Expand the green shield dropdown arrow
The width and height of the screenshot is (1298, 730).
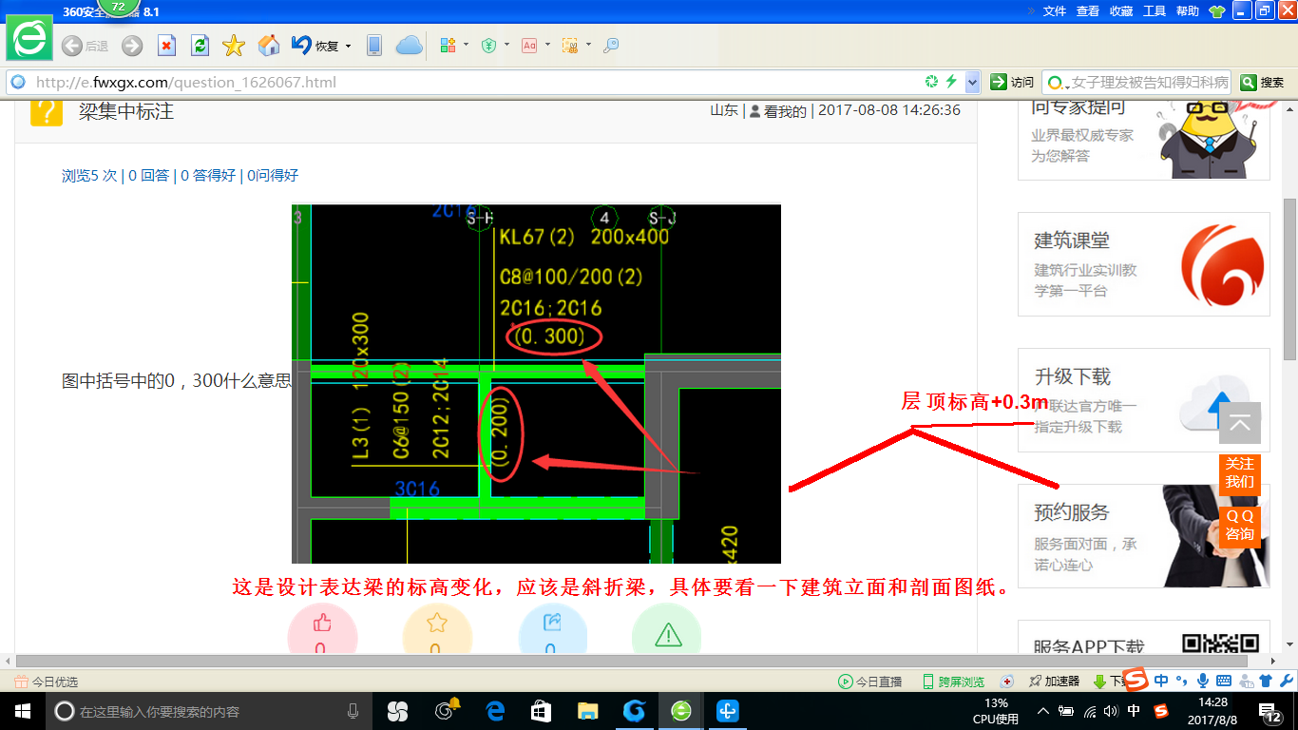506,45
